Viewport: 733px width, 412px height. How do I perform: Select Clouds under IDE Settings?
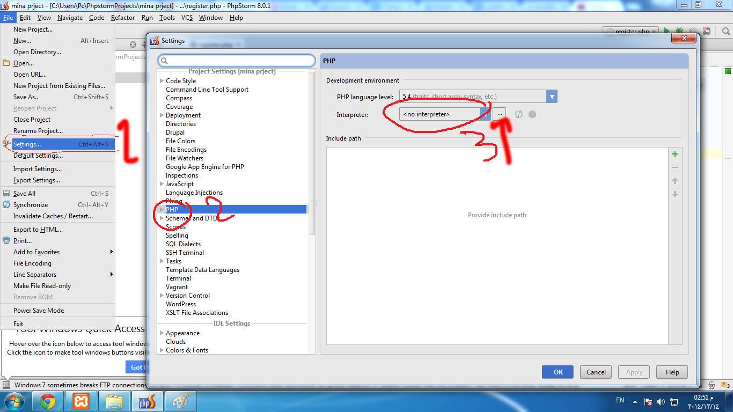pyautogui.click(x=175, y=342)
